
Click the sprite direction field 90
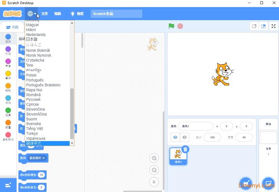pos(244,137)
